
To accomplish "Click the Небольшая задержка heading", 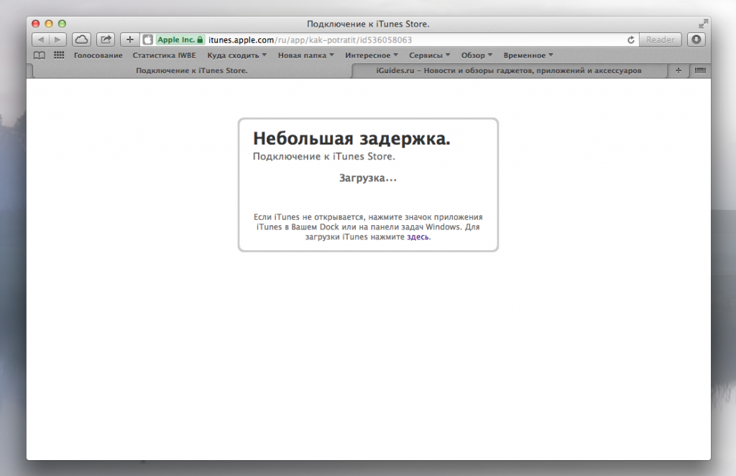I will tap(351, 139).
